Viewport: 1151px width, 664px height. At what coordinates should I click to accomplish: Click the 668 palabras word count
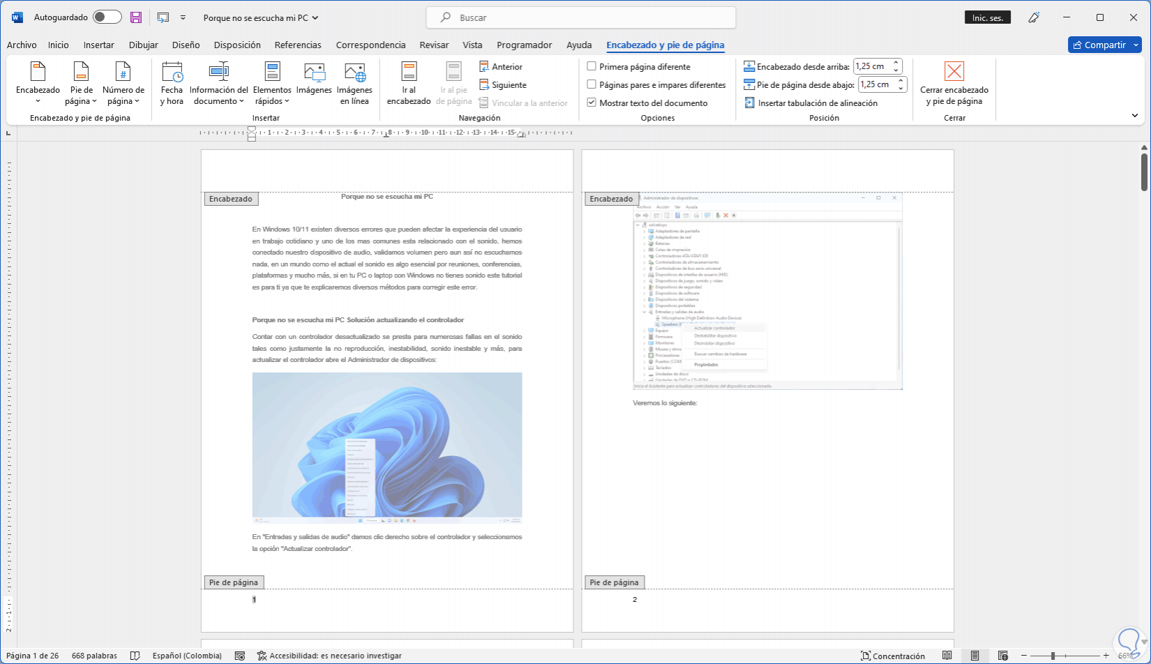pos(94,656)
